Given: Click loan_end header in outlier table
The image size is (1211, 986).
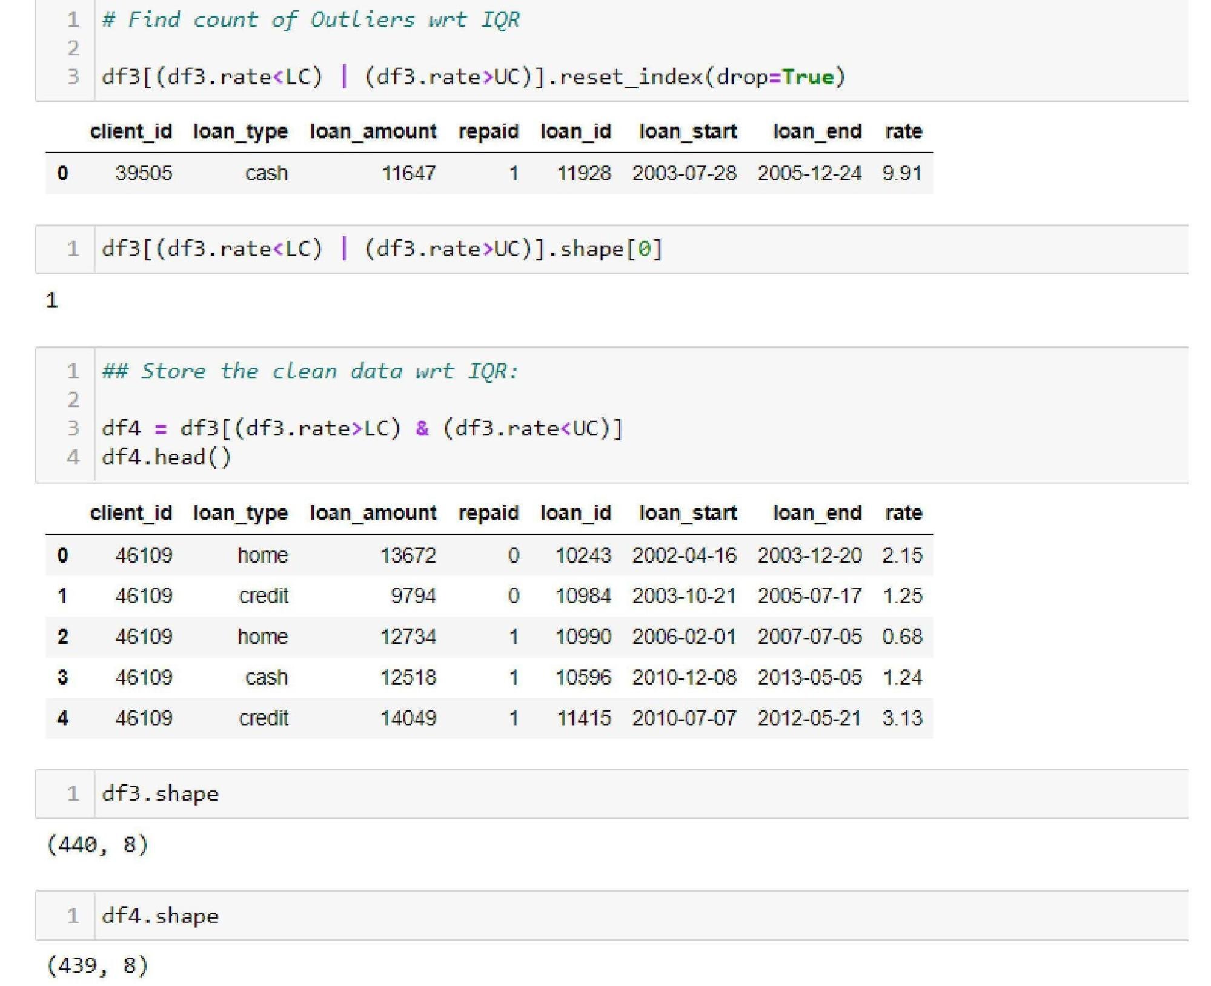Looking at the screenshot, I should [x=817, y=131].
